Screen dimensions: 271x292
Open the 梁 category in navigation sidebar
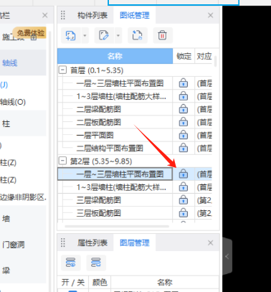(23, 270)
